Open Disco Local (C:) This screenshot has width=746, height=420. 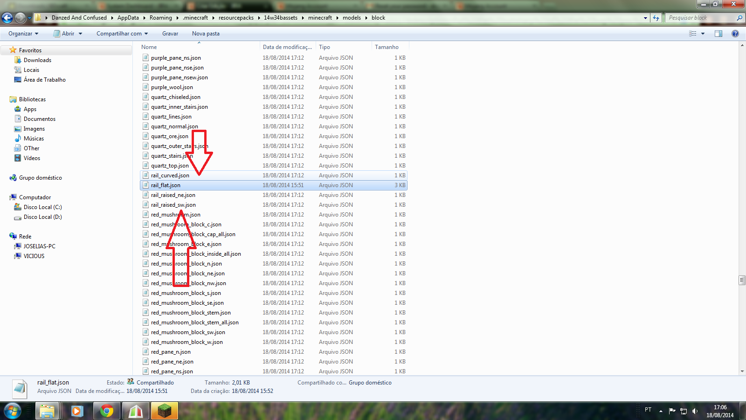pyautogui.click(x=42, y=207)
